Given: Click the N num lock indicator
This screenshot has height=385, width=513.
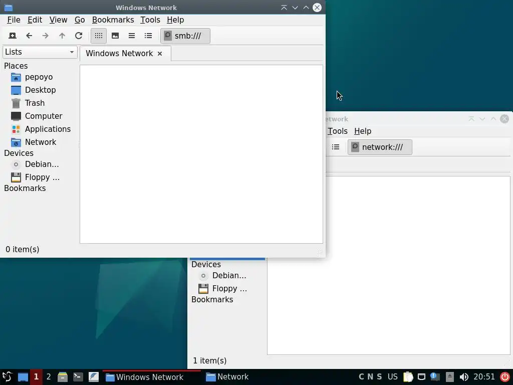Looking at the screenshot, I should coord(370,377).
